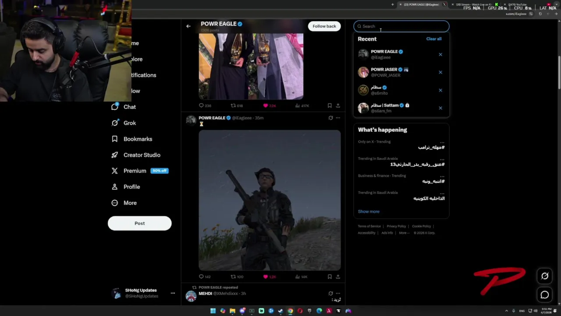Toggle like on post with 1.2K likes
Viewport: 561px width, 316px height.
(269, 276)
